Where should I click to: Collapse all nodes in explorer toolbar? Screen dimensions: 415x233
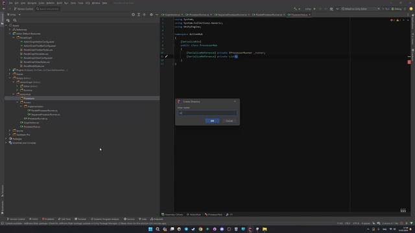coord(144,14)
